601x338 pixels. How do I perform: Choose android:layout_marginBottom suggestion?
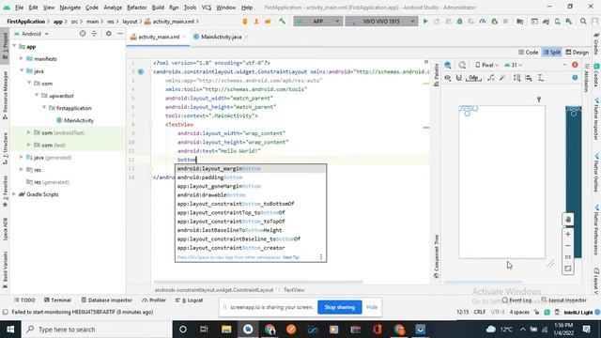point(251,169)
